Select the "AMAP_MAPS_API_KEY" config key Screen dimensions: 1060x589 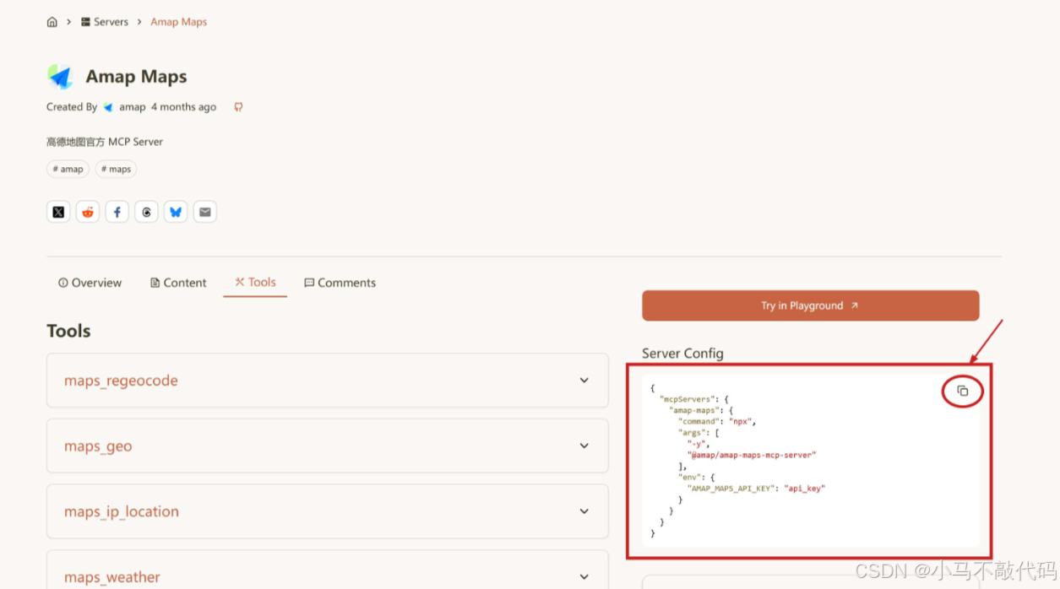coord(731,489)
